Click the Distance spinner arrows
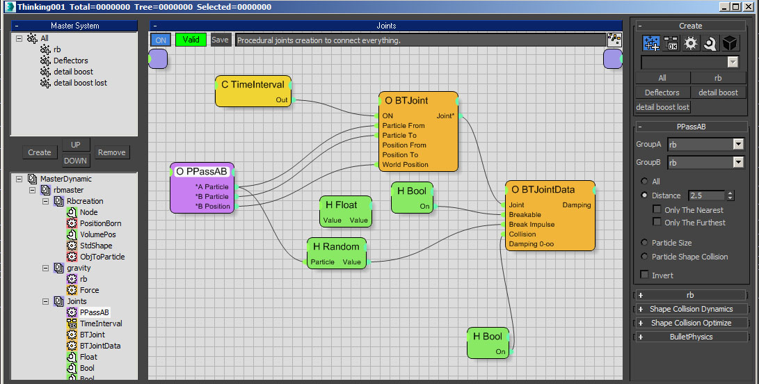Image resolution: width=759 pixels, height=384 pixels. (x=730, y=195)
